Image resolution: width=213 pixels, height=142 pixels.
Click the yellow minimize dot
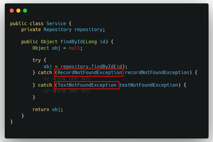18,11
